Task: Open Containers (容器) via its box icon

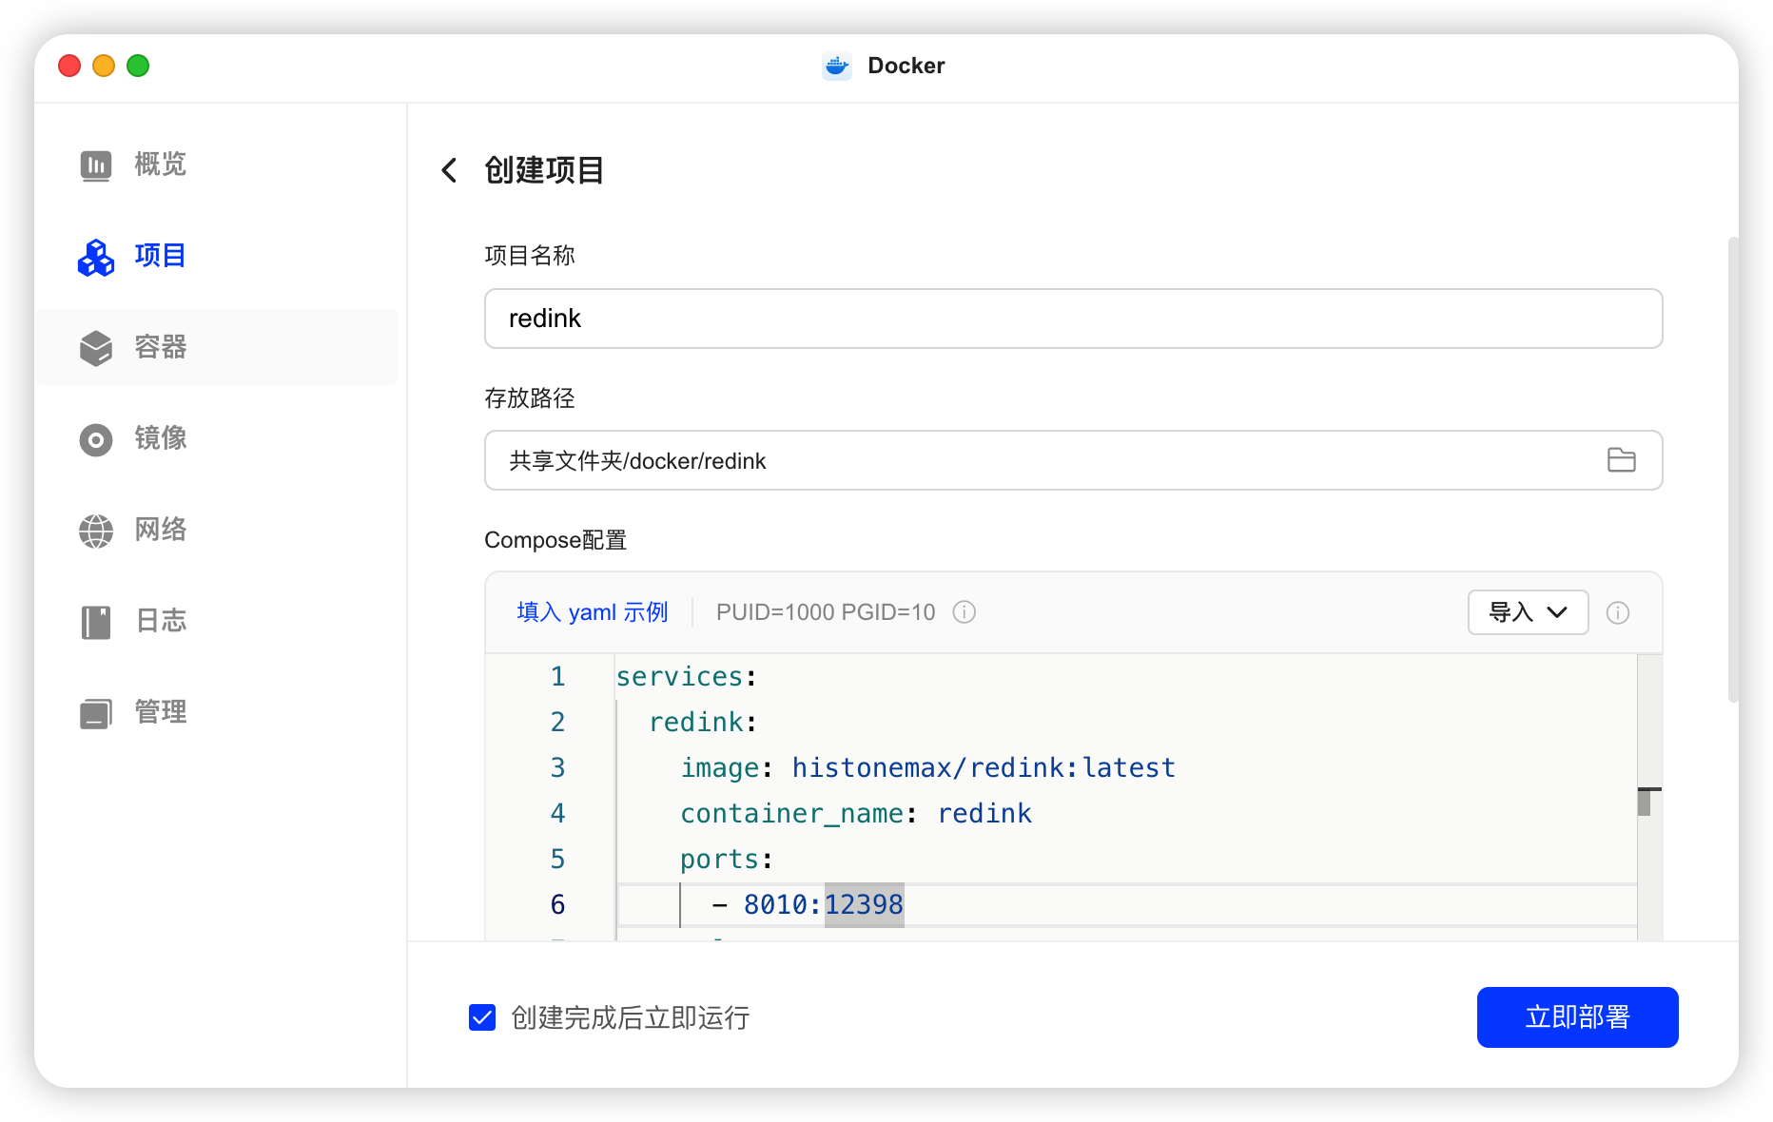Action: (x=96, y=348)
